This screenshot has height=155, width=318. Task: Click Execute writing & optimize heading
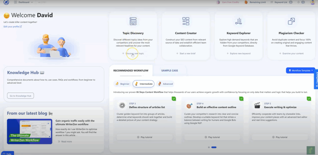click(x=280, y=107)
